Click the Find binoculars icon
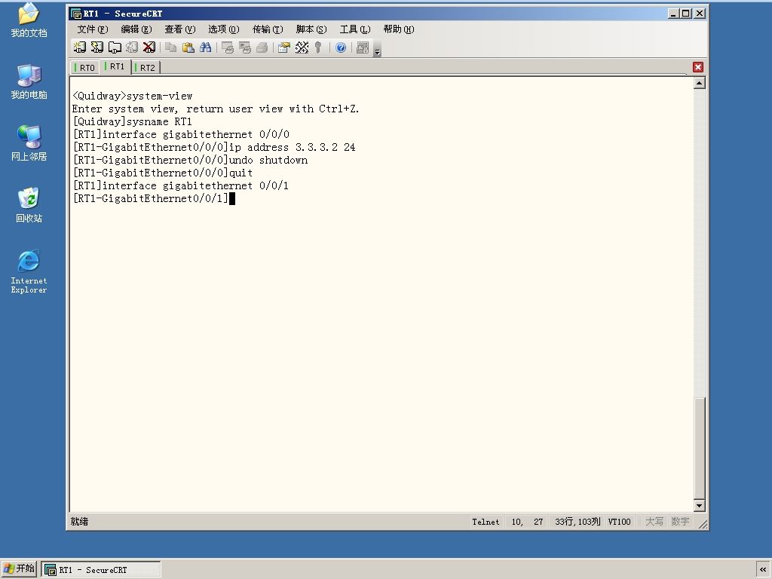This screenshot has width=772, height=579. (205, 47)
